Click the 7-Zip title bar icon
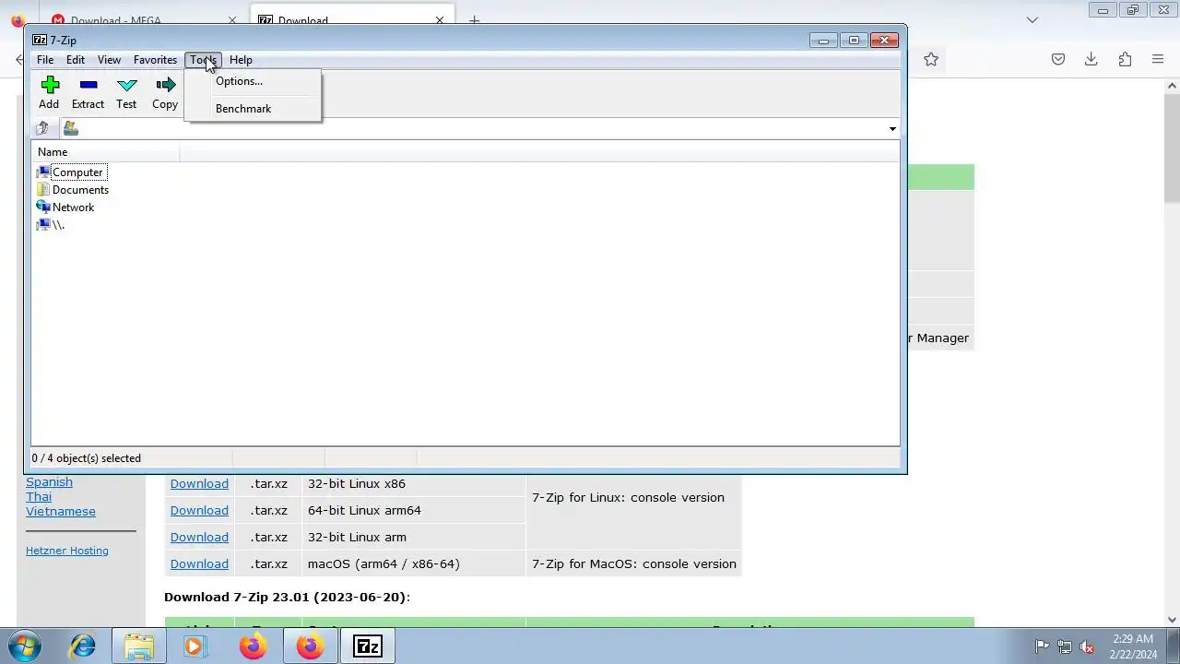 click(x=40, y=41)
